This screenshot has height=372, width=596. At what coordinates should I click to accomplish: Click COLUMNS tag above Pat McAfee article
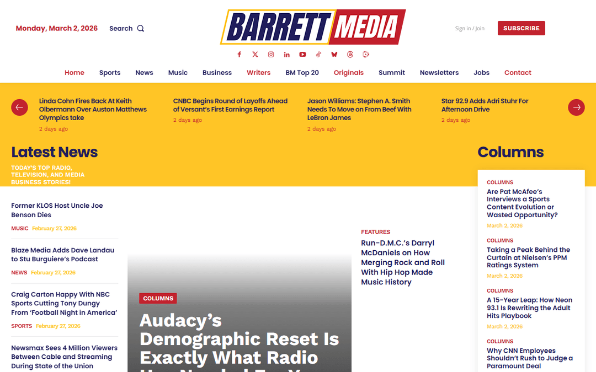(x=500, y=182)
